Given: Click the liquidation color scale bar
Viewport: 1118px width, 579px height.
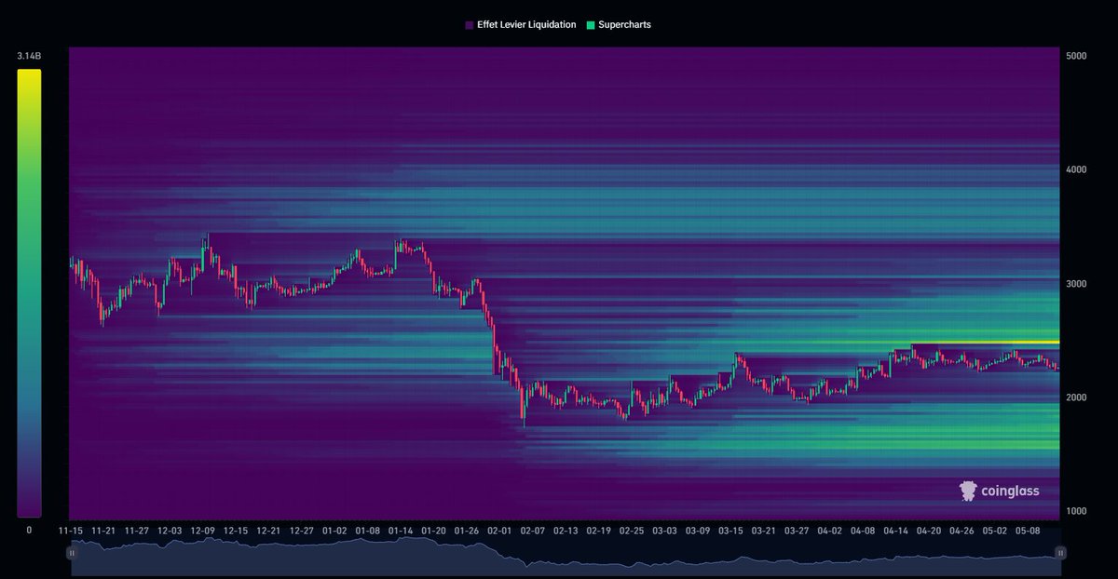Looking at the screenshot, I should 29,293.
